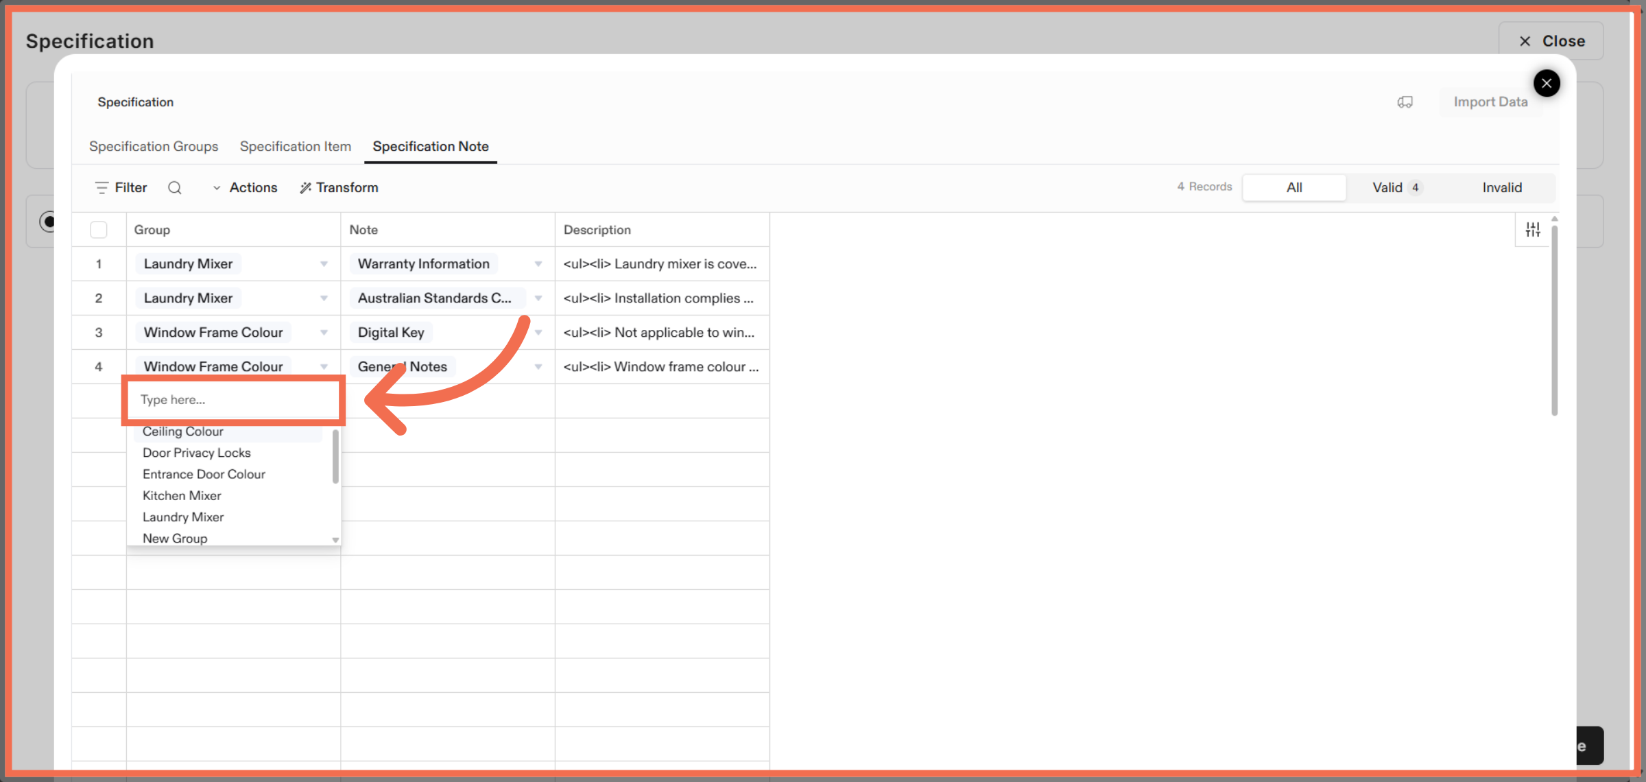Viewport: 1646px width, 782px height.
Task: Check the select-all rows checkbox
Action: tap(99, 229)
